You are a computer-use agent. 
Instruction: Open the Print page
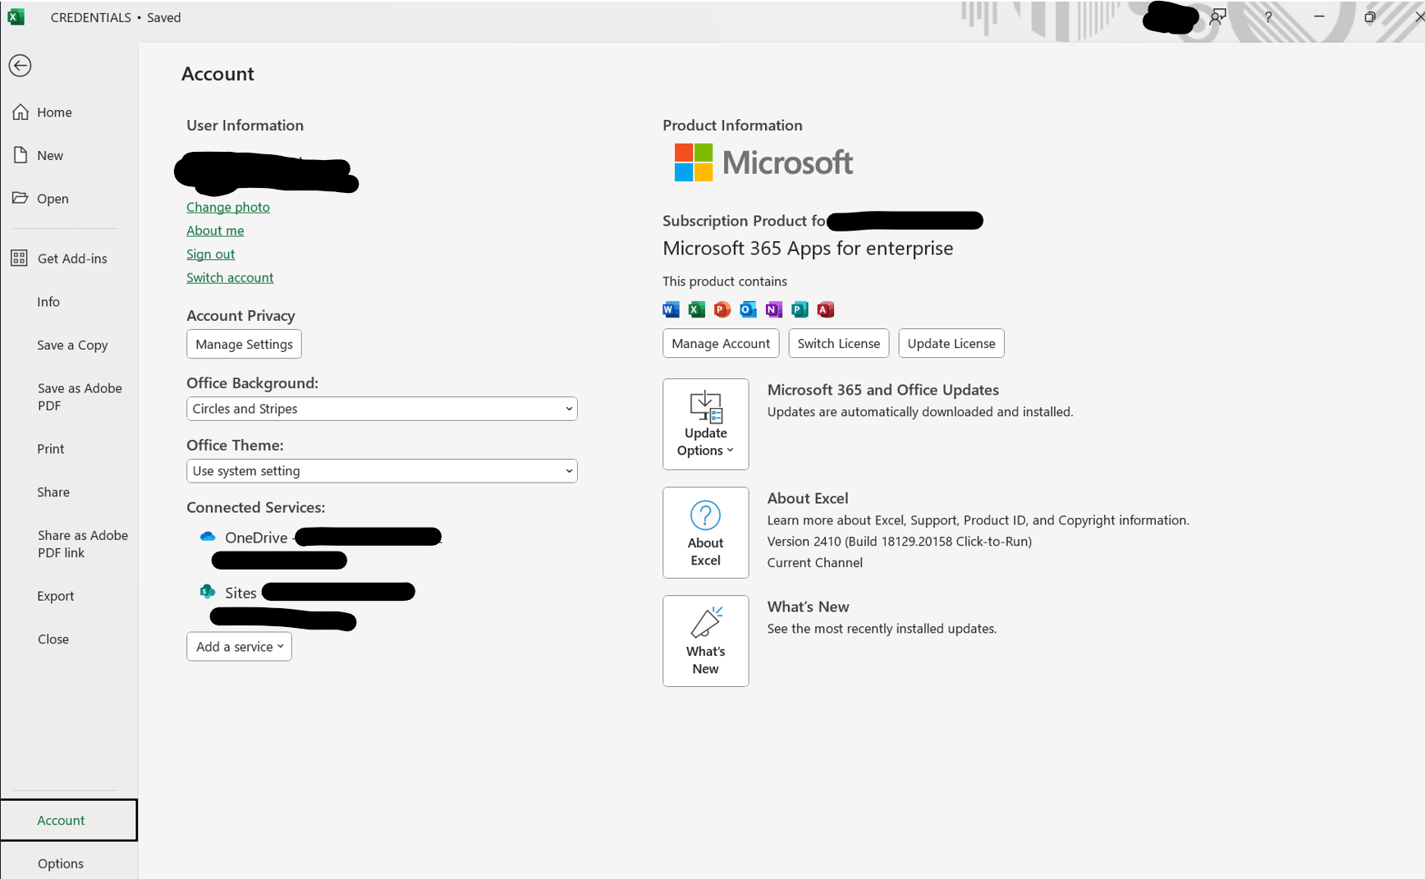pos(51,449)
